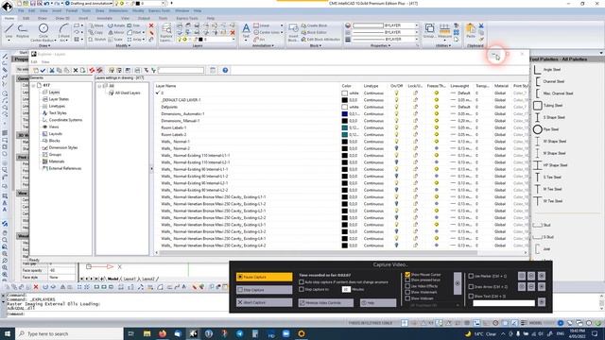Open the Edit menu in Explorer window
This screenshot has width=605, height=340.
(x=34, y=61)
